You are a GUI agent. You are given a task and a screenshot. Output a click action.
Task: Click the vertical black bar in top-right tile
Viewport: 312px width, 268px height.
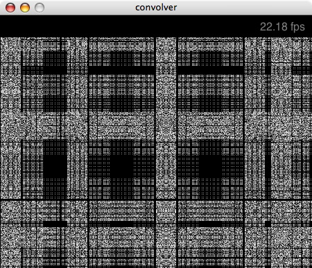tap(268, 81)
